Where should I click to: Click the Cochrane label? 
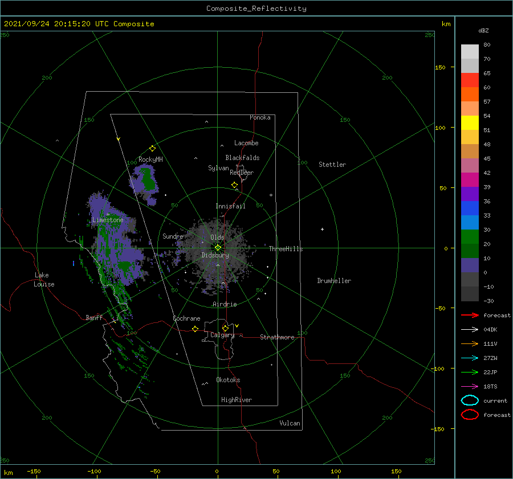[186, 318]
